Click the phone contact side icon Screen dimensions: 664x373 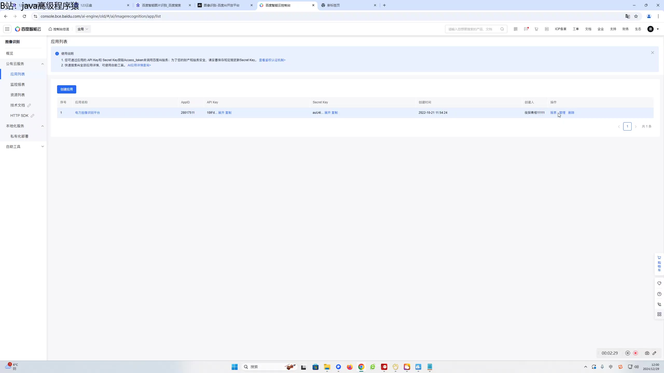659,304
